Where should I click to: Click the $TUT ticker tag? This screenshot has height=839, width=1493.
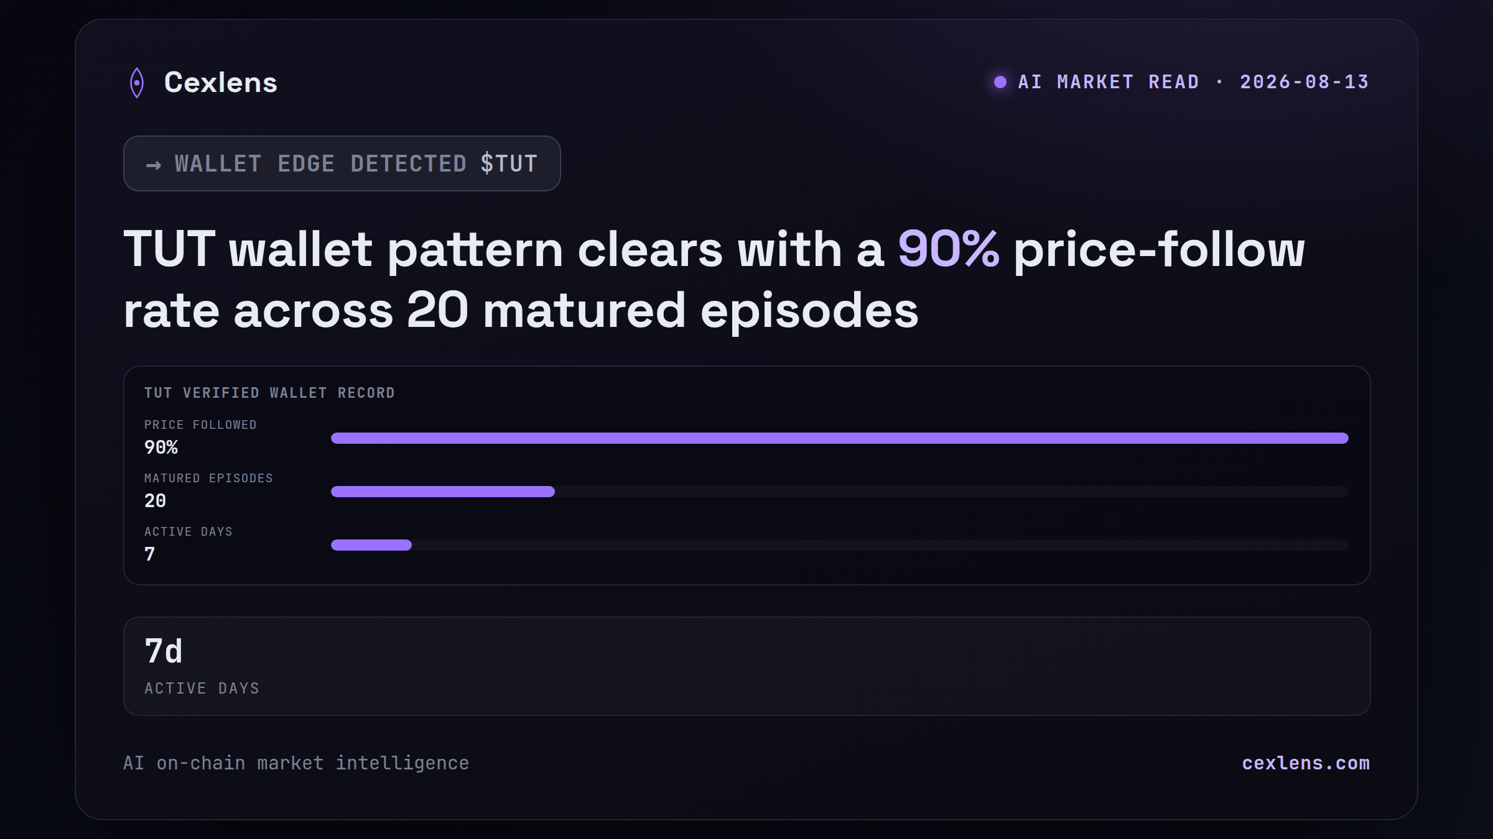[509, 163]
